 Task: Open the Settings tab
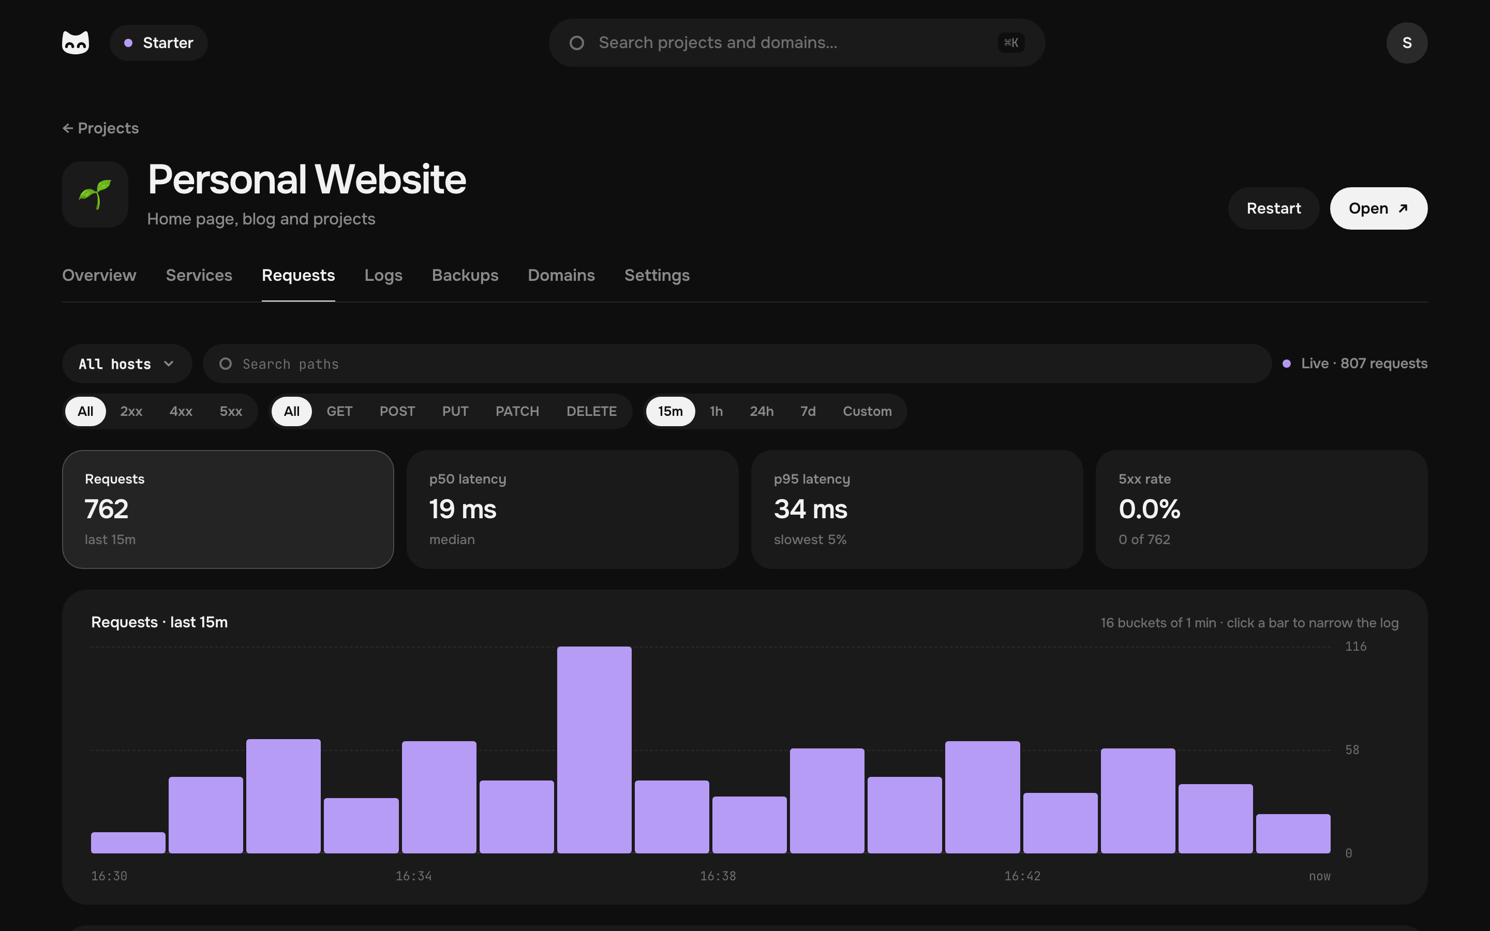(657, 275)
